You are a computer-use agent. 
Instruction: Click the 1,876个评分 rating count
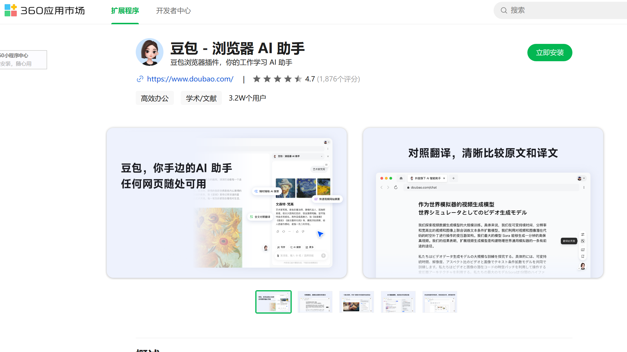pos(338,79)
